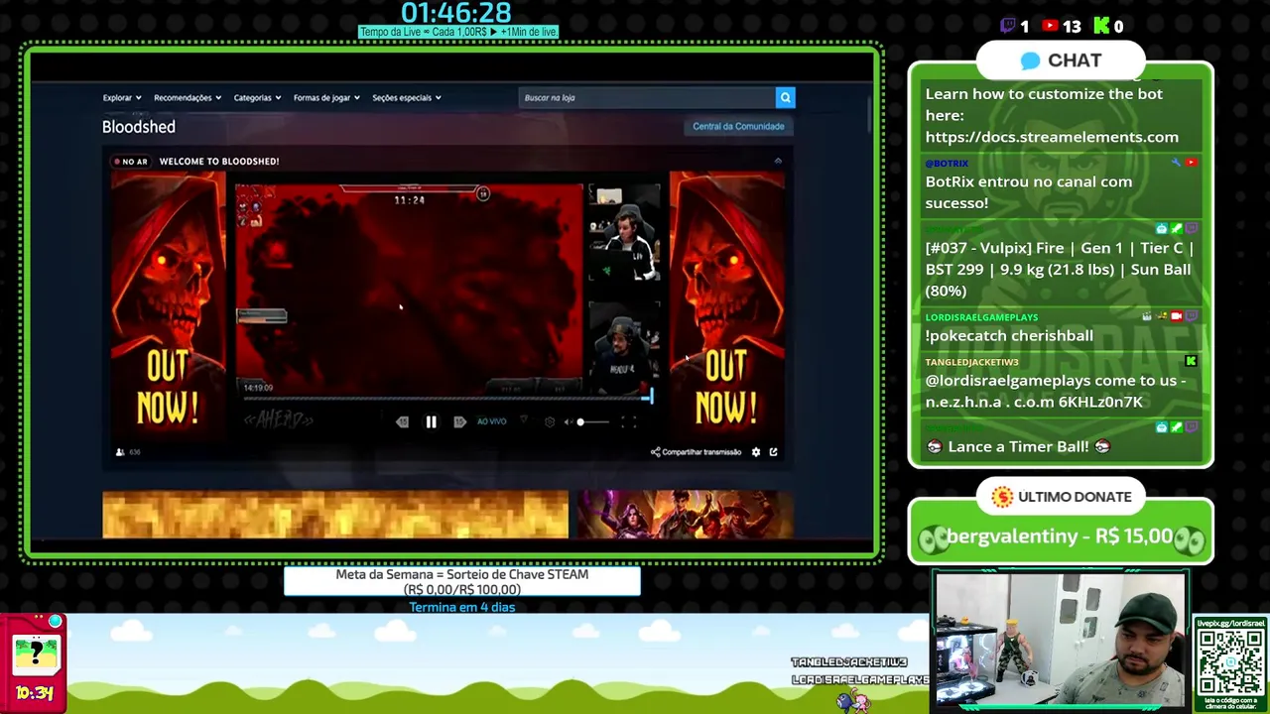The image size is (1270, 714).
Task: Open broadcast gear settings below the player
Action: 756,452
